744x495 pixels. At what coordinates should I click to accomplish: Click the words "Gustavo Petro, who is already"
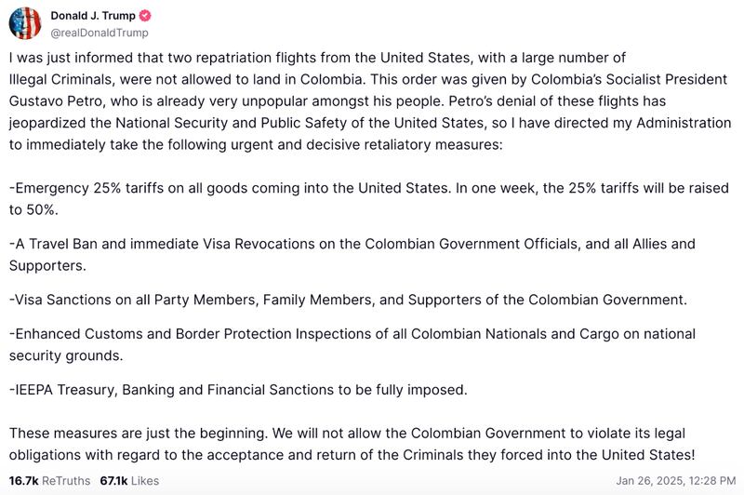click(x=102, y=101)
